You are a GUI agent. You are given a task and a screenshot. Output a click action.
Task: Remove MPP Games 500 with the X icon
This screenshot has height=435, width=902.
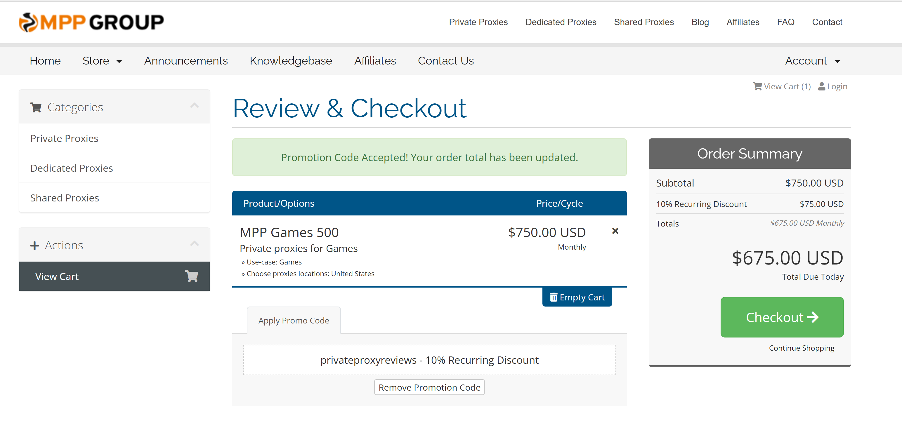[x=615, y=231]
